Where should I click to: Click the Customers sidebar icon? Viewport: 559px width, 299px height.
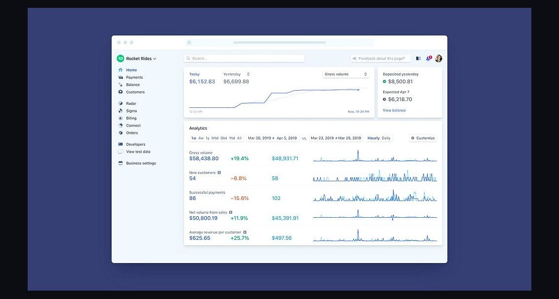coord(120,92)
